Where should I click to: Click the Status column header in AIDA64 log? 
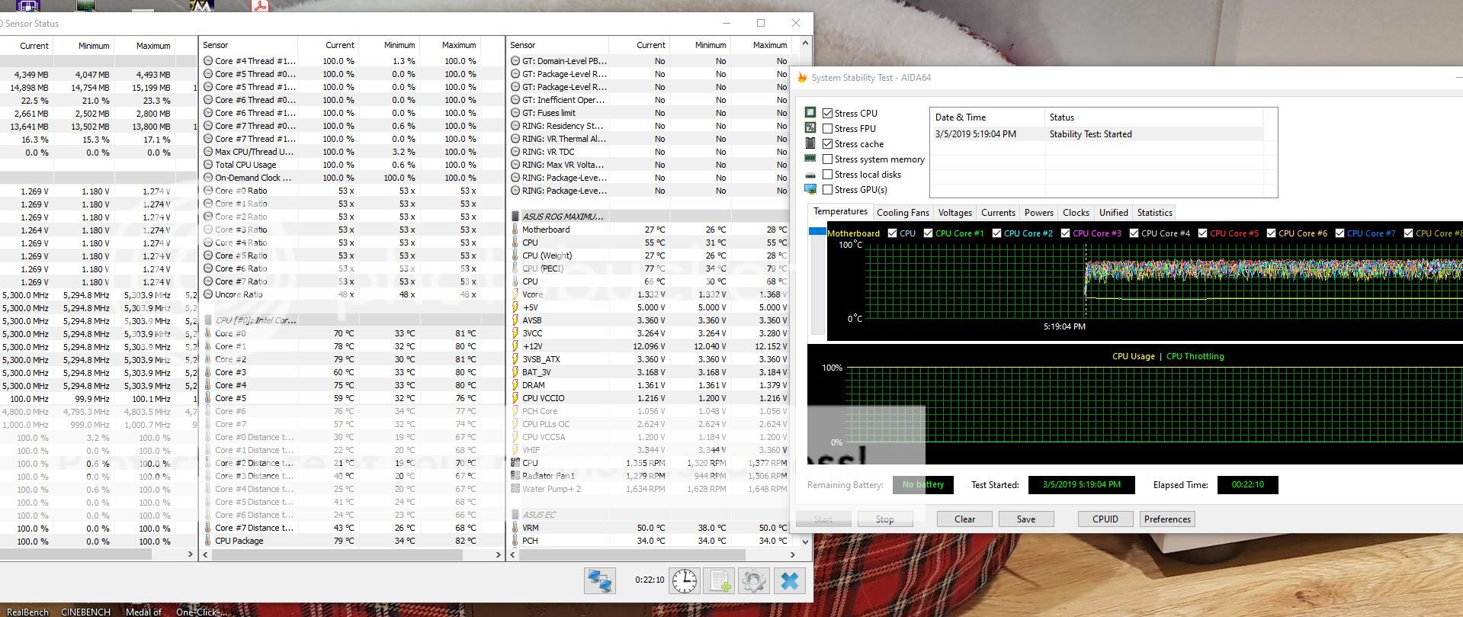[1153, 117]
